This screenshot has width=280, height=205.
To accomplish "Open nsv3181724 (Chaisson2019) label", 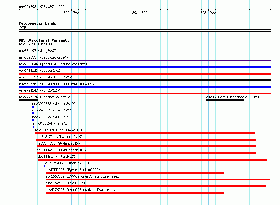I will click(59, 137).
